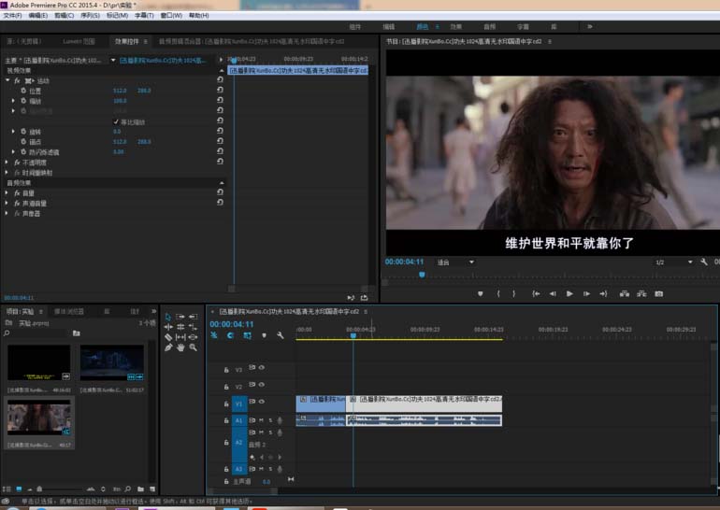Image resolution: width=720 pixels, height=510 pixels.
Task: Click the Selection arrow tool
Action: [x=168, y=317]
